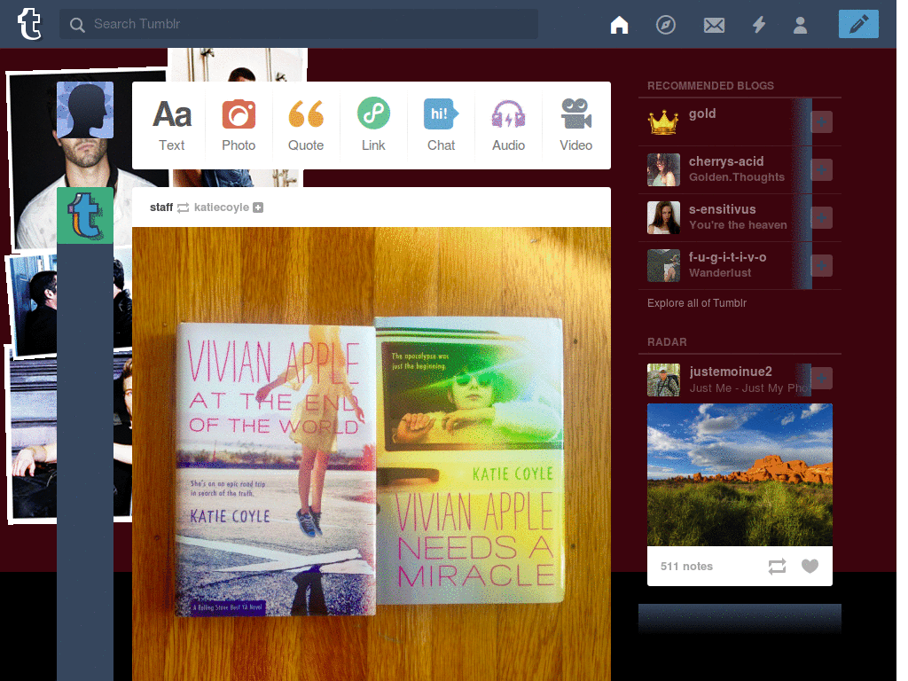Open the gold recommended blog
The width and height of the screenshot is (908, 681).
coord(702,113)
